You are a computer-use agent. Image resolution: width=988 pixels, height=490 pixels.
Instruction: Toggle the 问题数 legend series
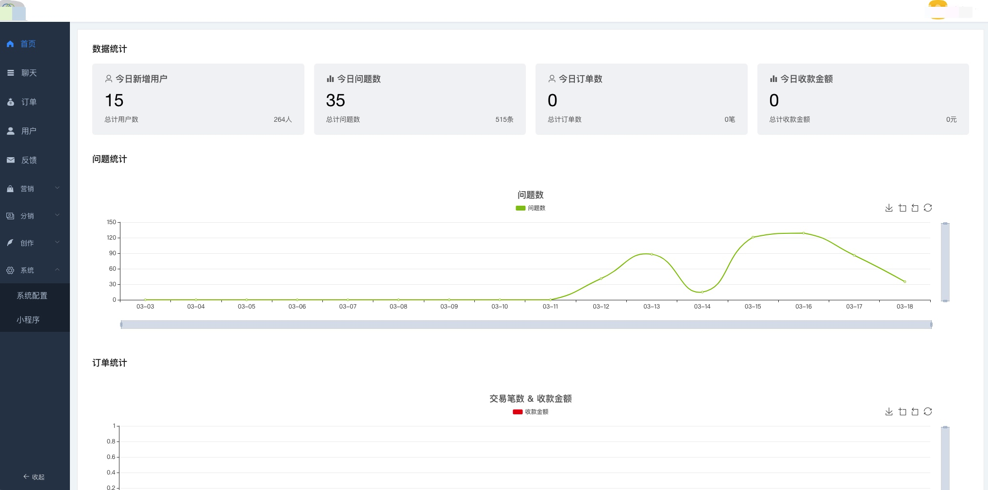[530, 208]
